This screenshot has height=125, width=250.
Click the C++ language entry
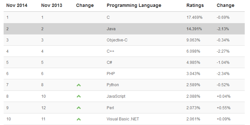pyautogui.click(x=110, y=51)
